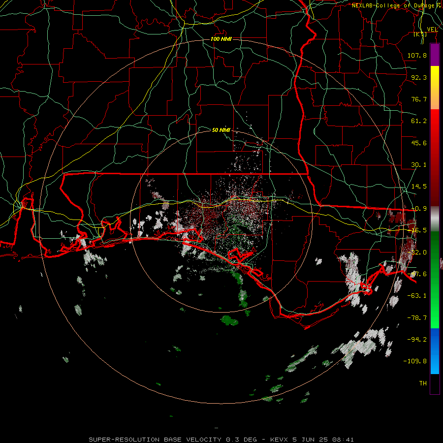Click the -0.9 velocity scale value
The height and width of the screenshot is (443, 443).
pyautogui.click(x=419, y=209)
